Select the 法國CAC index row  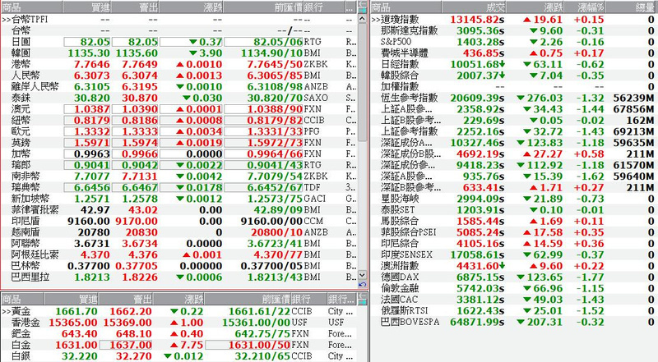click(514, 300)
